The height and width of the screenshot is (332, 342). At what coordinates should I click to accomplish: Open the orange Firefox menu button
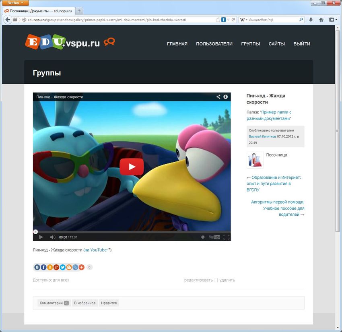tap(15, 3)
